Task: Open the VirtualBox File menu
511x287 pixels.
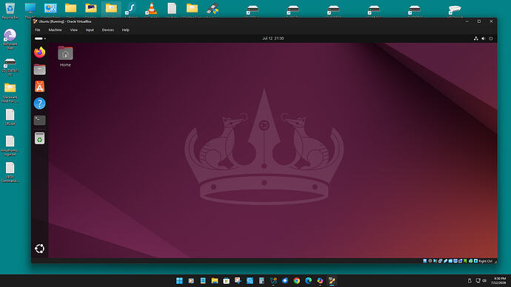Action: [x=38, y=30]
